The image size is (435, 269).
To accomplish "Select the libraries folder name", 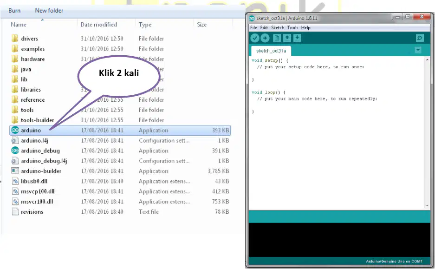I will [x=31, y=89].
